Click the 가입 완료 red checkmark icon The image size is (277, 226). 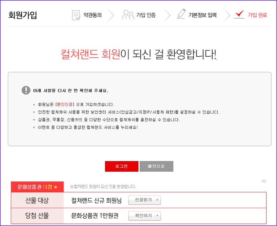[239, 14]
